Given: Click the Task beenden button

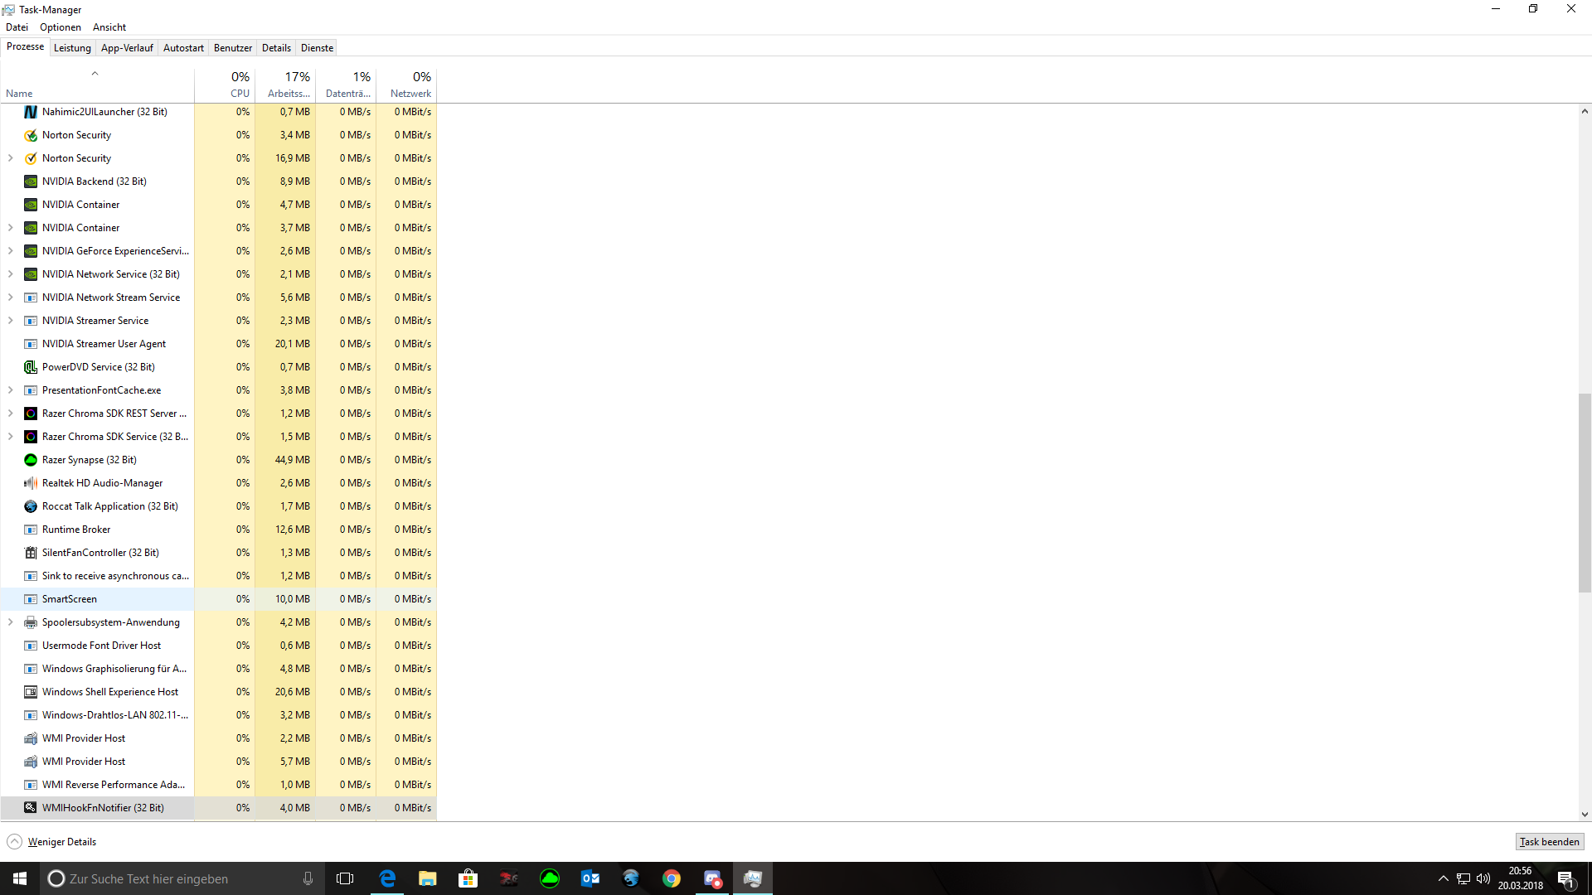Looking at the screenshot, I should pos(1549,842).
